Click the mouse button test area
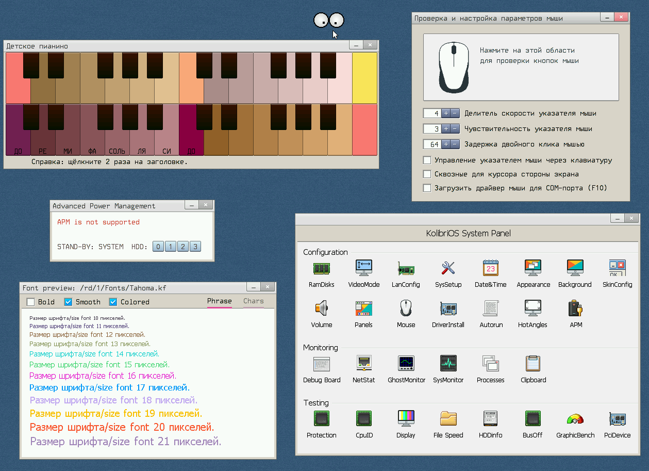This screenshot has height=471, width=649. 521,67
